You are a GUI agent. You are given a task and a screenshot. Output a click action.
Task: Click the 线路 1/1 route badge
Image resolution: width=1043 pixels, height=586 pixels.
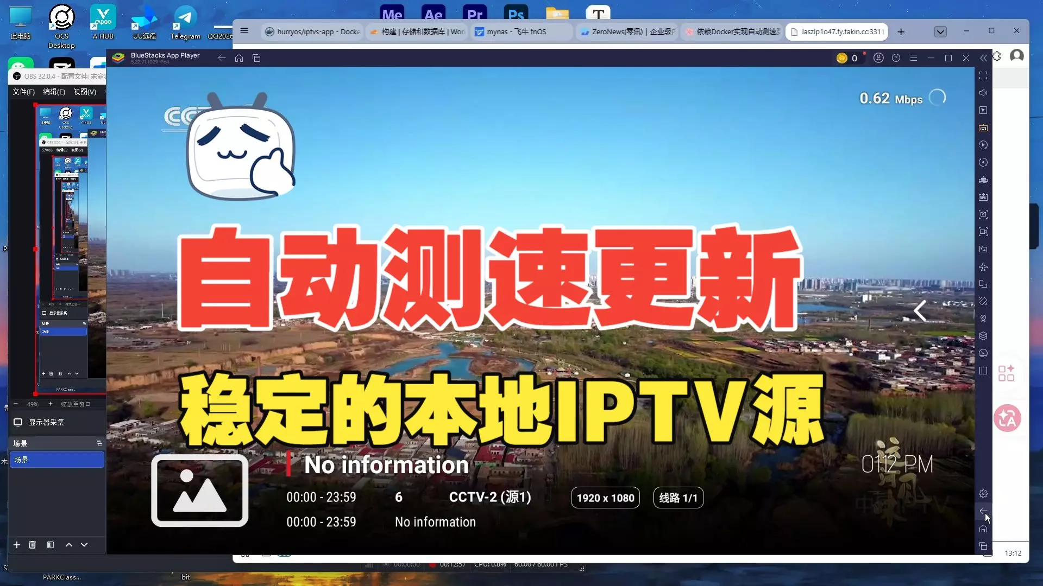click(678, 498)
